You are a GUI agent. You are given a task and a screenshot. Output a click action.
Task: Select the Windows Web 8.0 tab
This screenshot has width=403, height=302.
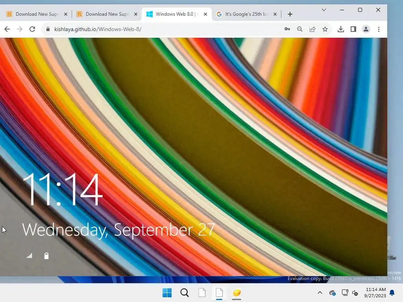point(176,14)
